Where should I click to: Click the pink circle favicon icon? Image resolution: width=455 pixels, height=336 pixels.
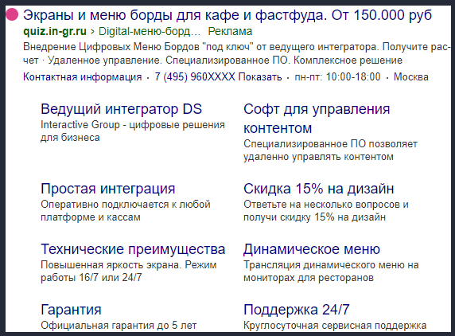(x=12, y=15)
